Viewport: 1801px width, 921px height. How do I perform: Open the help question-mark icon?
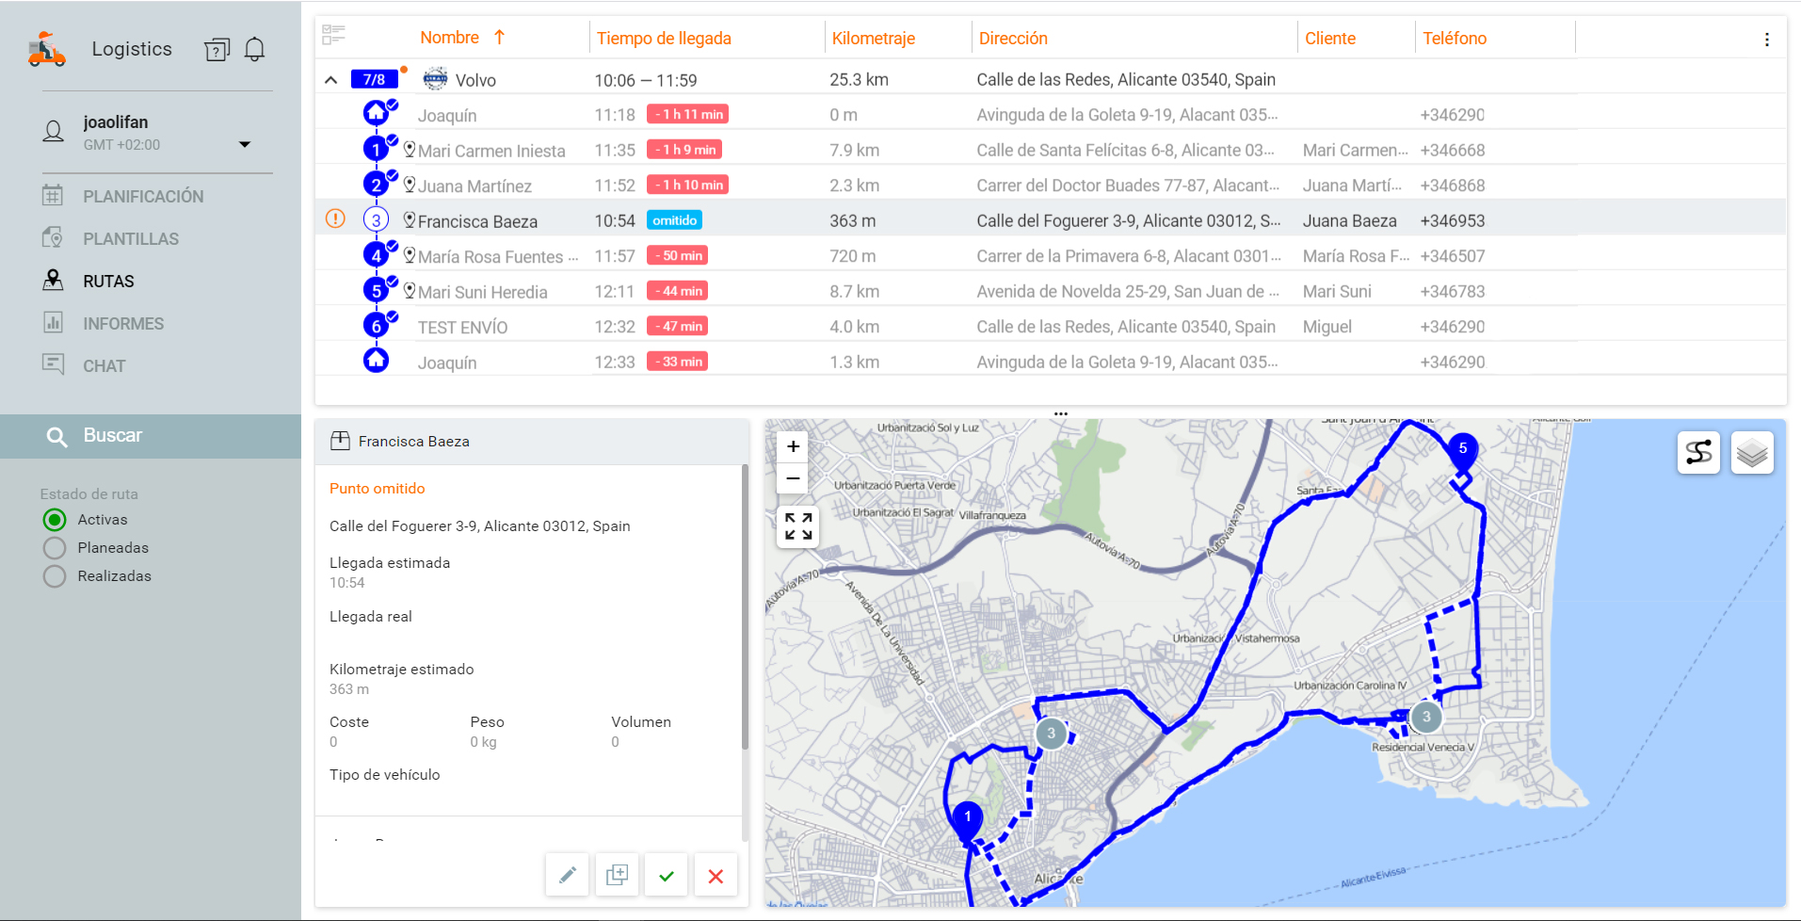click(217, 50)
